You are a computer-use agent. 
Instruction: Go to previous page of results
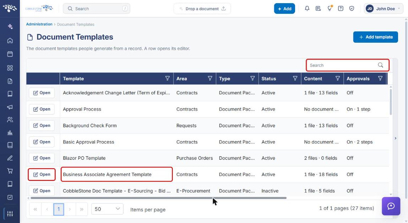pos(47,209)
